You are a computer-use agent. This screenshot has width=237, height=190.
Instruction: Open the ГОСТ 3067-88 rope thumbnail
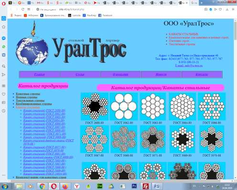95,139
